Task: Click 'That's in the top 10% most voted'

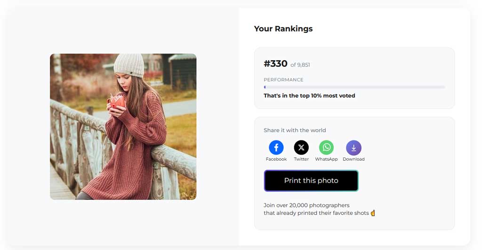Action: 309,96
